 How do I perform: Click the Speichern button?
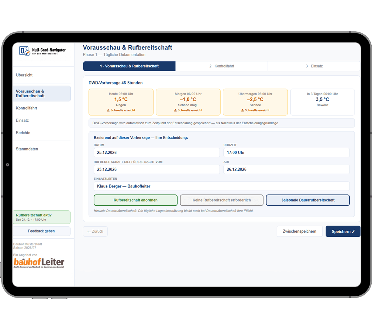tap(343, 231)
